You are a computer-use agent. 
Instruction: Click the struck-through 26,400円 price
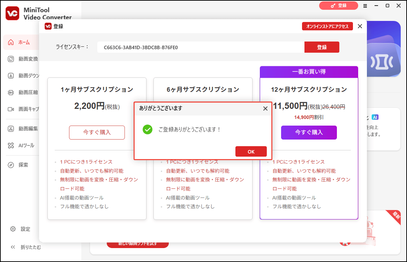point(333,107)
